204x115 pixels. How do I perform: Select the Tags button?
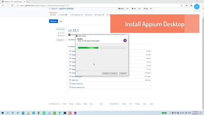(61, 21)
